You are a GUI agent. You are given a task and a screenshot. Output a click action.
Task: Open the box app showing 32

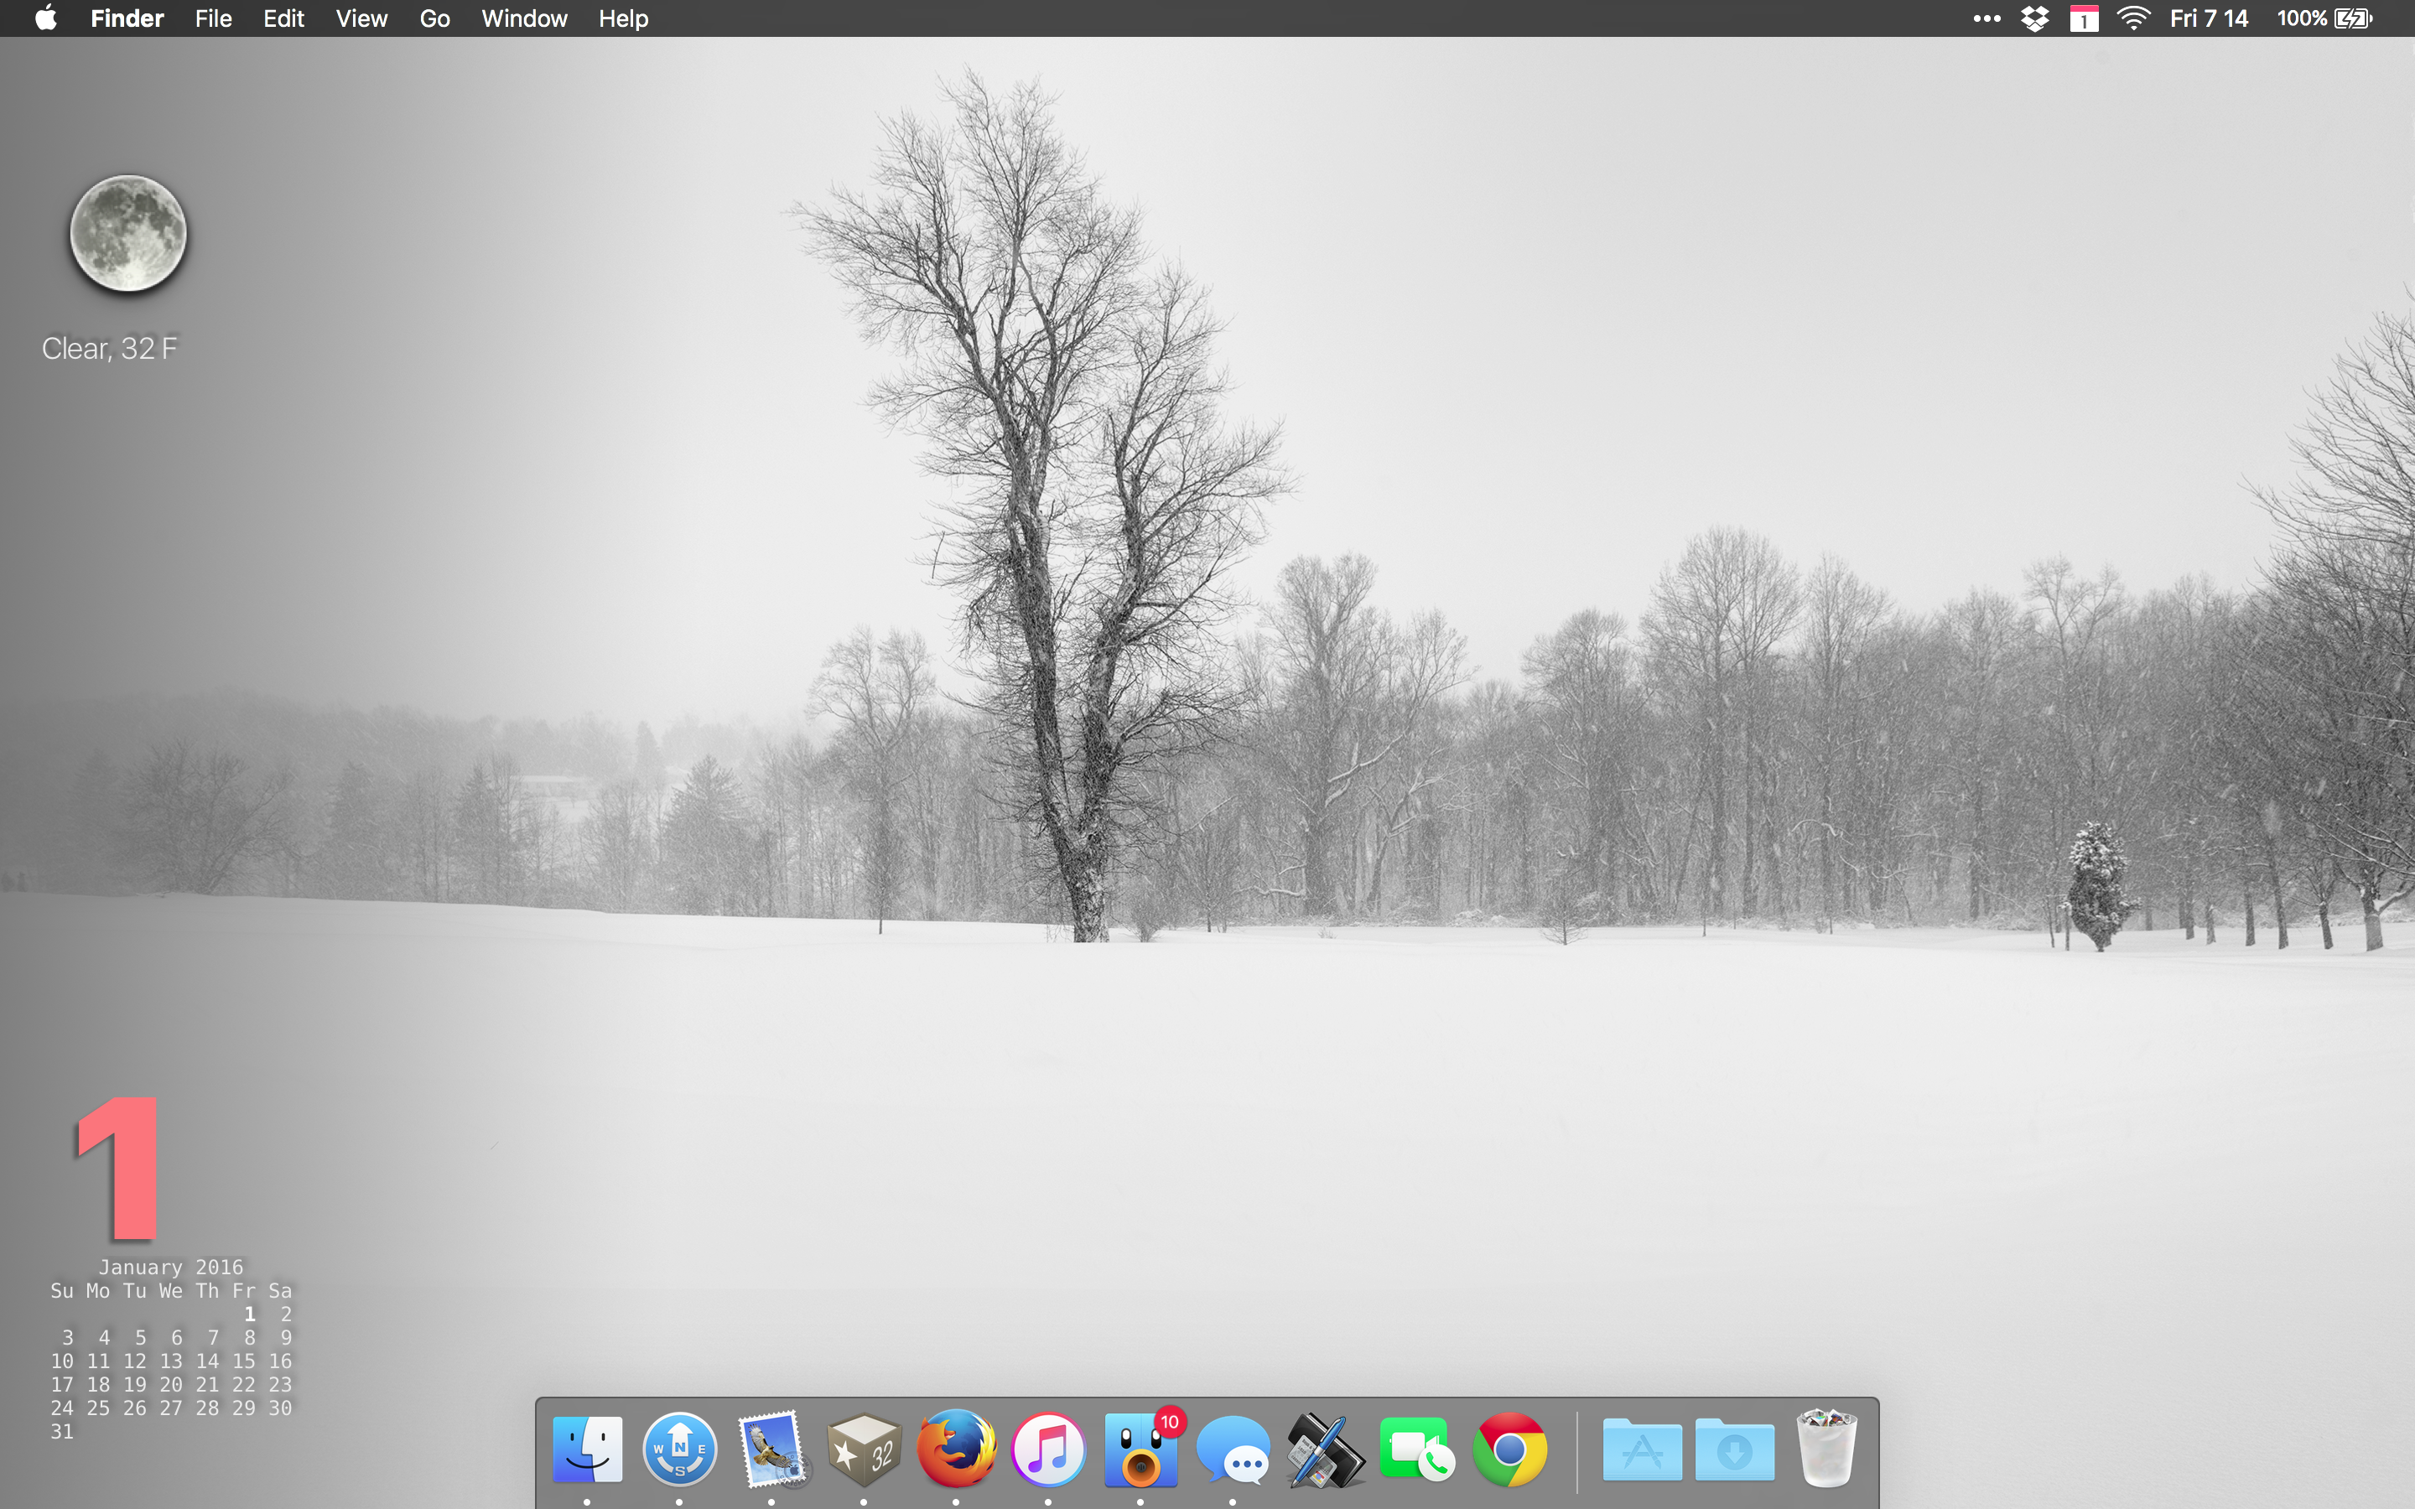(x=865, y=1449)
